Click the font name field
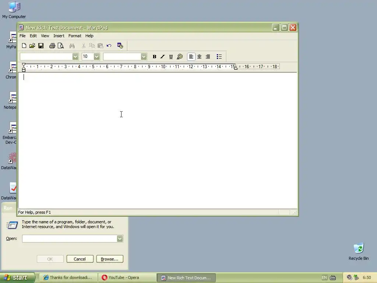377x283 pixels. tap(46, 56)
